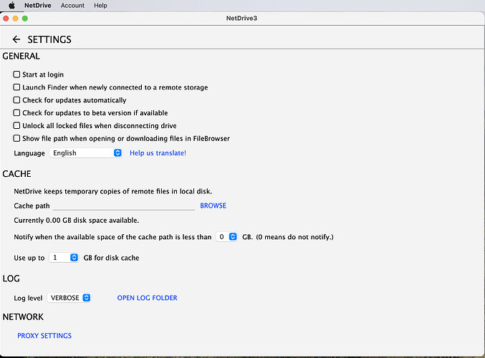The width and height of the screenshot is (485, 358).
Task: Click the 'Cache path' label
Action: point(32,206)
